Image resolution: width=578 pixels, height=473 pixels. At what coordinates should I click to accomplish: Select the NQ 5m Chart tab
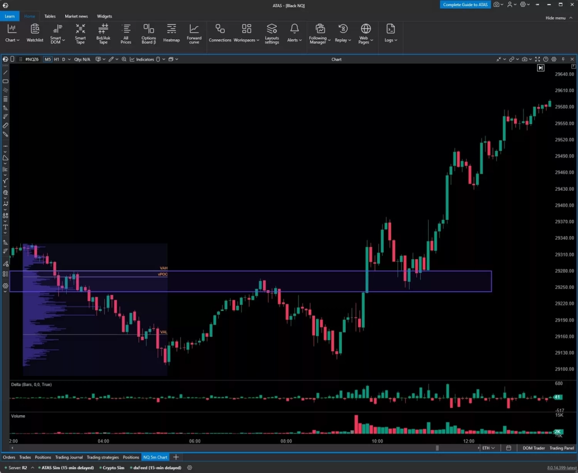click(155, 457)
